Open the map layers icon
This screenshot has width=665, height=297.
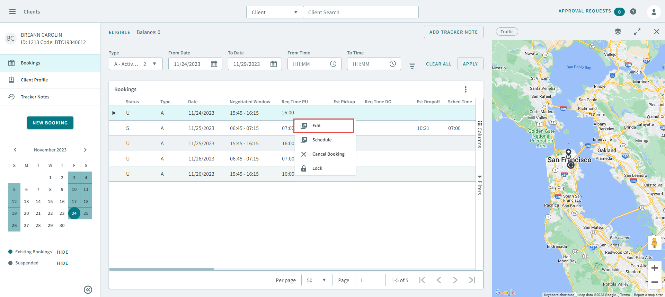[618, 32]
